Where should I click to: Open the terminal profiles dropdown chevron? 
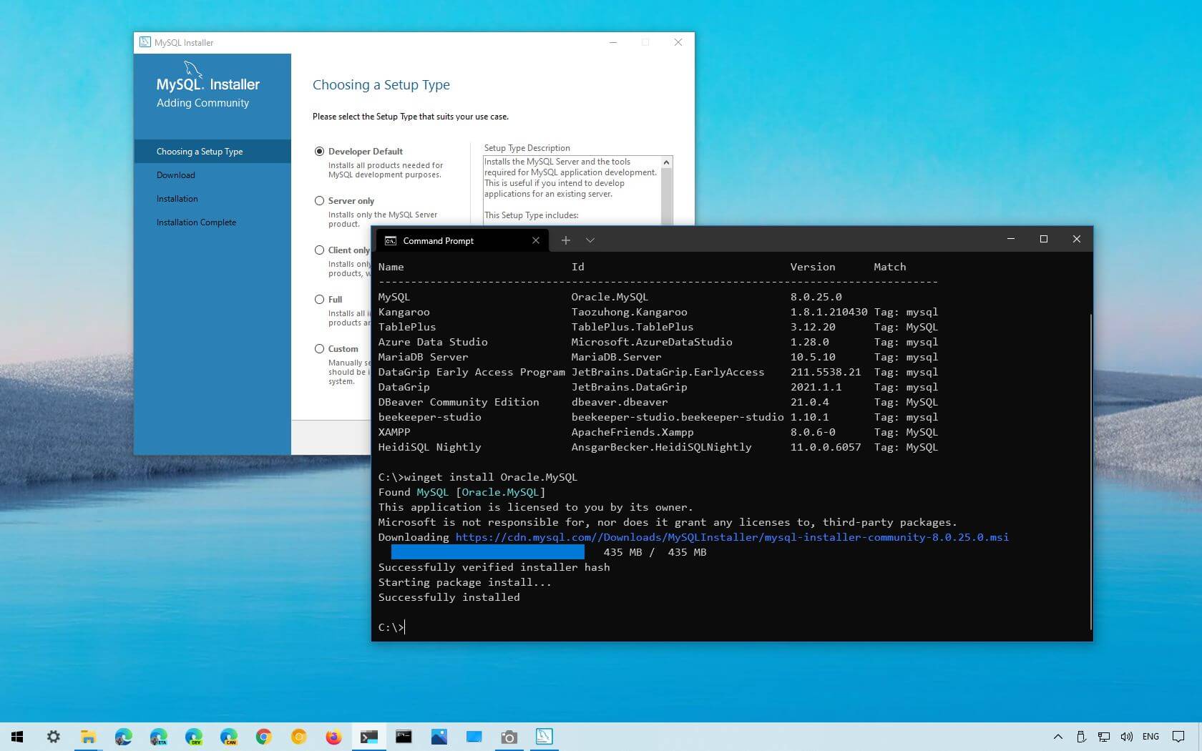coord(590,240)
